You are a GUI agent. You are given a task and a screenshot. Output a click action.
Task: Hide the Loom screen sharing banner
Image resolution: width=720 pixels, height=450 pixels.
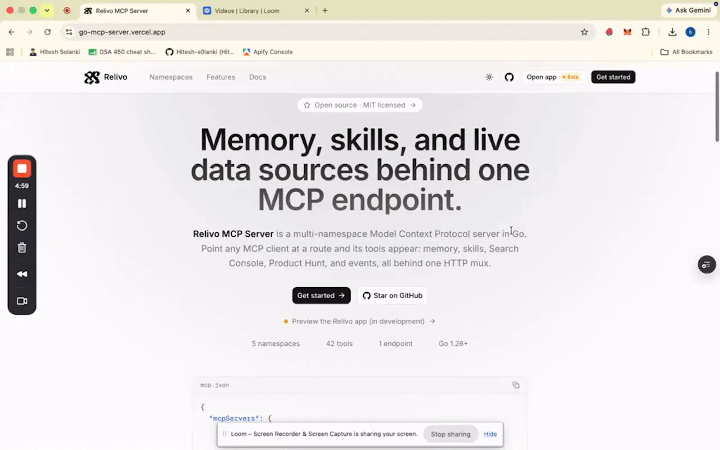point(490,434)
